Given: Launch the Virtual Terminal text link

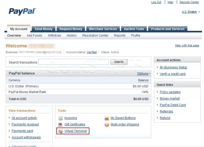Looking at the screenshot, I should coord(76,131).
